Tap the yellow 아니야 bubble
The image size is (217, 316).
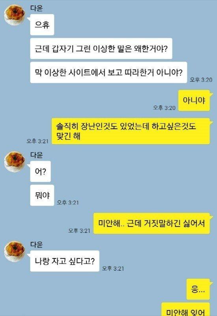point(194,100)
